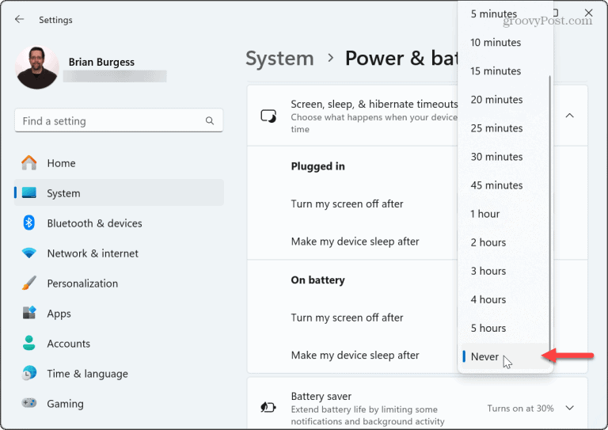The height and width of the screenshot is (430, 608).
Task: Click the Plugged in heading
Action: (x=318, y=166)
